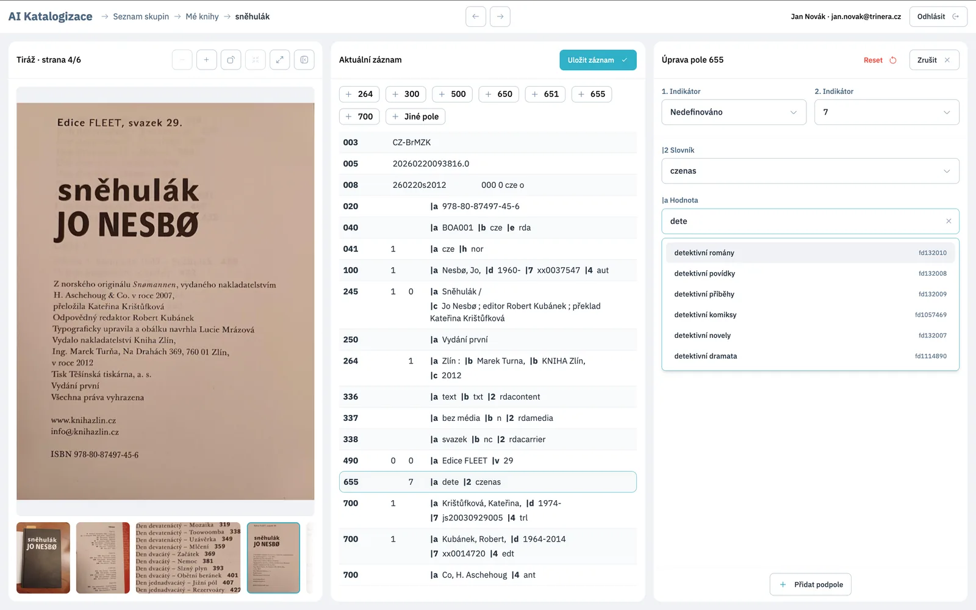Image resolution: width=976 pixels, height=610 pixels.
Task: Add field 650 to the record
Action: [499, 94]
